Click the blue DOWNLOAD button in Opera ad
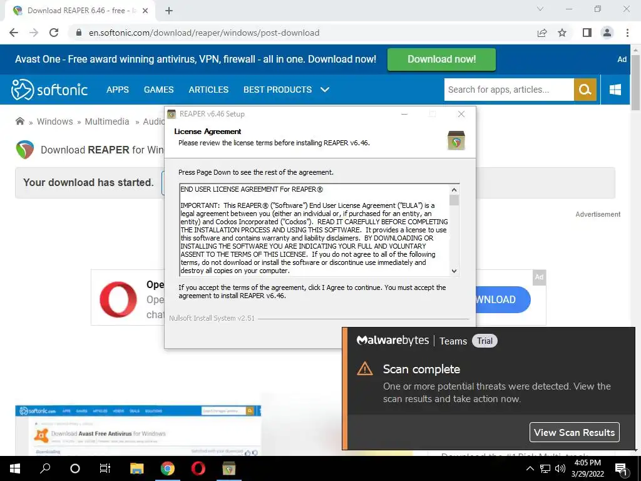Screen dimensions: 641x481 click(x=503, y=299)
